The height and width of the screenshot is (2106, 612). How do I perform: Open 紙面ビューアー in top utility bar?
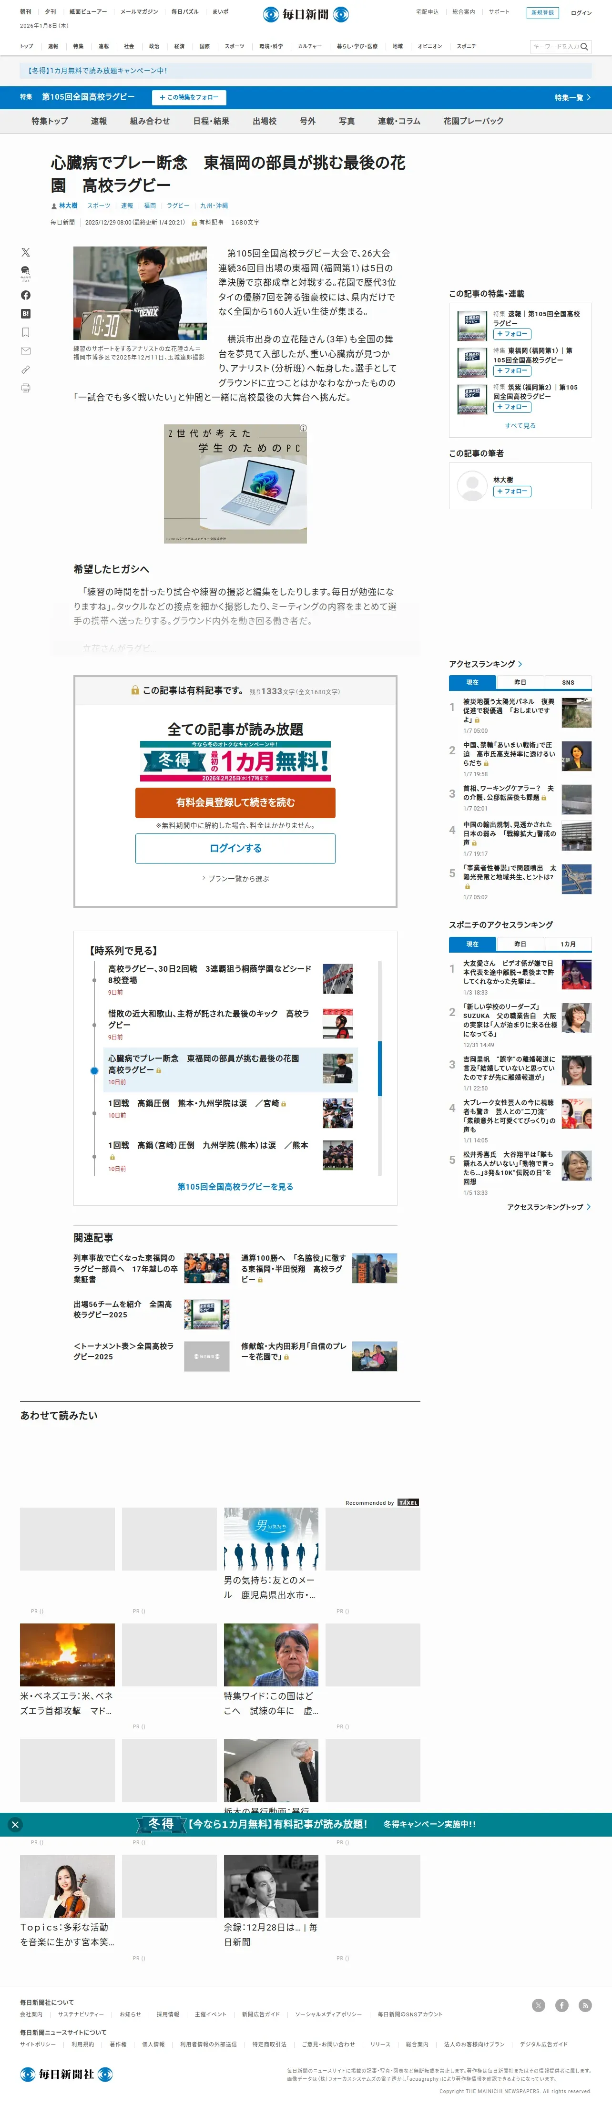point(88,12)
